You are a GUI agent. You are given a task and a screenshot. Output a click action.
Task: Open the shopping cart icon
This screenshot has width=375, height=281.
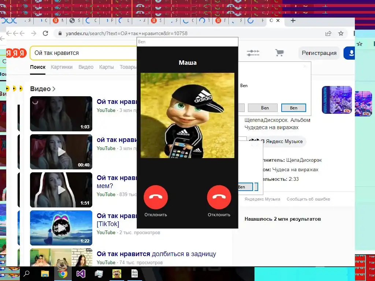pos(279,53)
